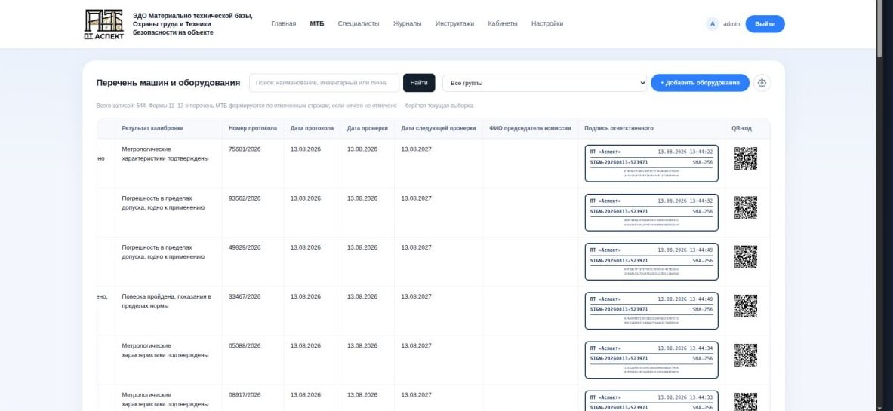Click Дата следующей проверки column header
This screenshot has height=411, width=893.
439,129
